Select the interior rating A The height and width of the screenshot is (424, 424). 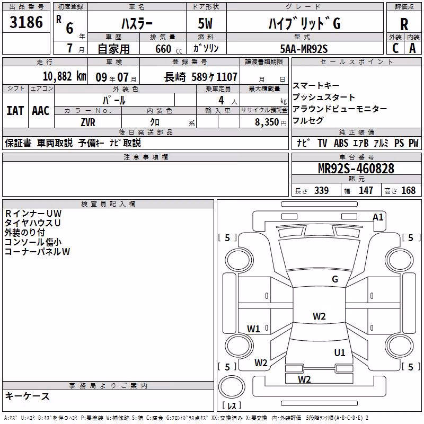tap(412, 48)
